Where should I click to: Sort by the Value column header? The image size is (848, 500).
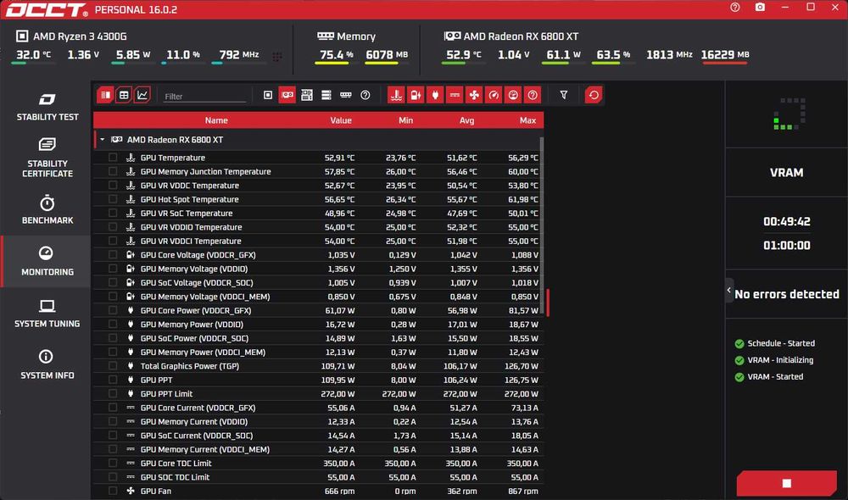click(x=341, y=120)
